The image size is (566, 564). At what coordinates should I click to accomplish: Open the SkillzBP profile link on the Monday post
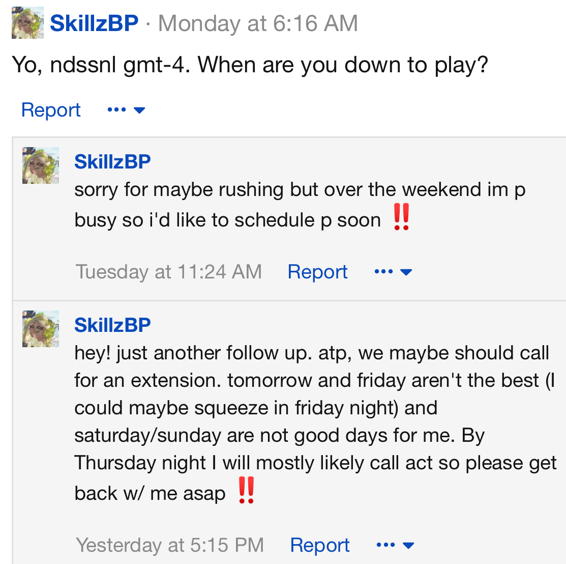(94, 23)
